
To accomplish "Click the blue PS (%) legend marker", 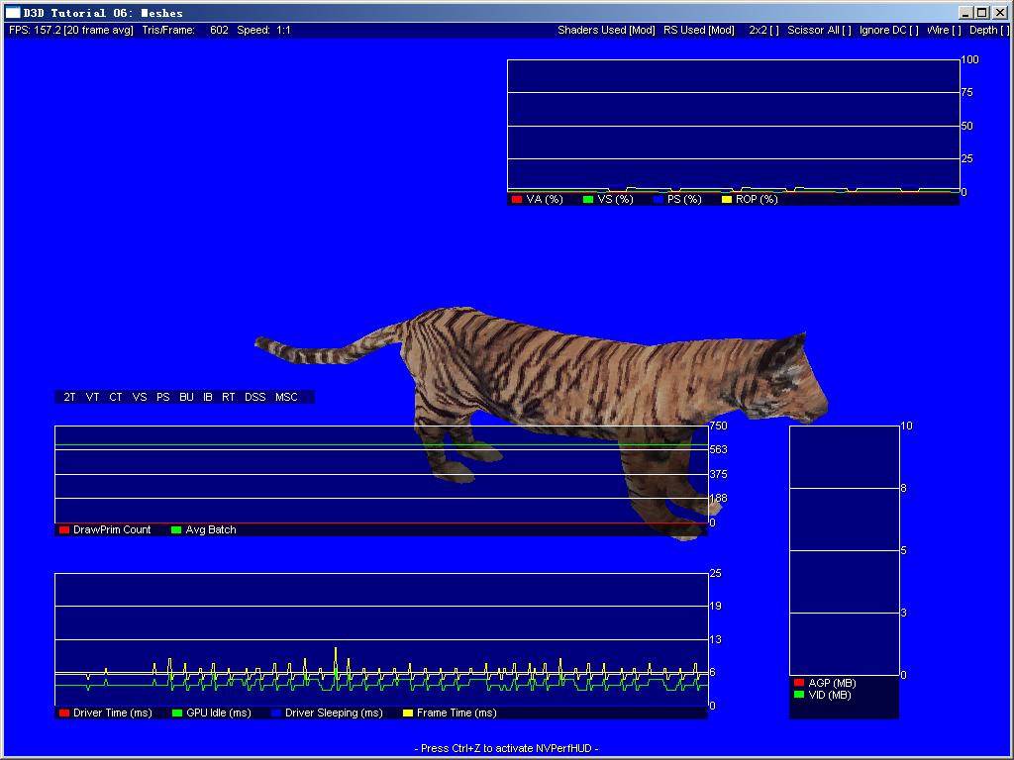I will coord(658,200).
